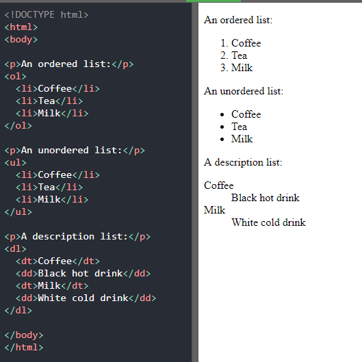
Task: Click the opening "<ul>" tag
Action: (16, 163)
